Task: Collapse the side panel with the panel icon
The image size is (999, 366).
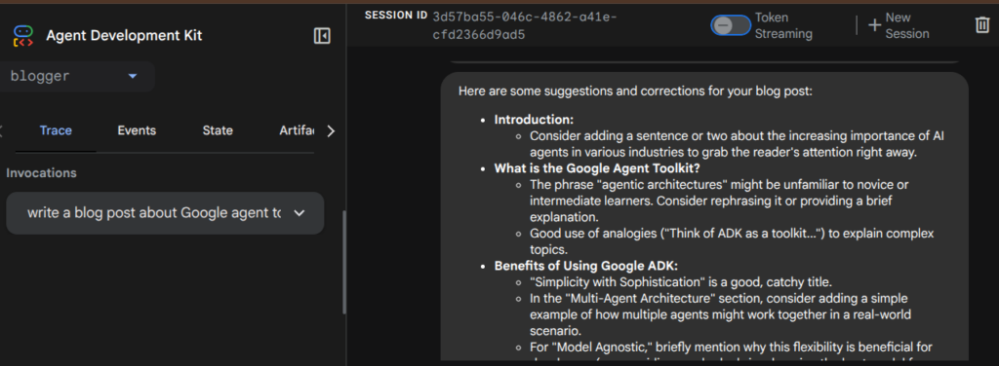Action: pos(322,36)
